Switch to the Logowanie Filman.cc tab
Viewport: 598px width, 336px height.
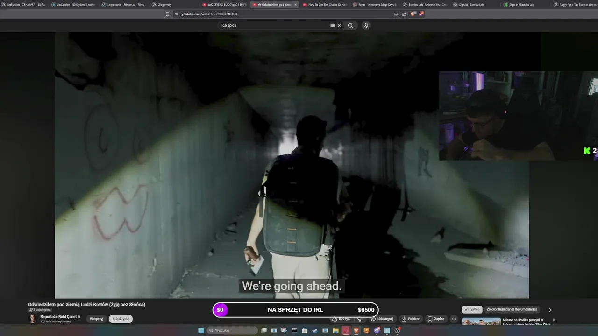click(123, 5)
